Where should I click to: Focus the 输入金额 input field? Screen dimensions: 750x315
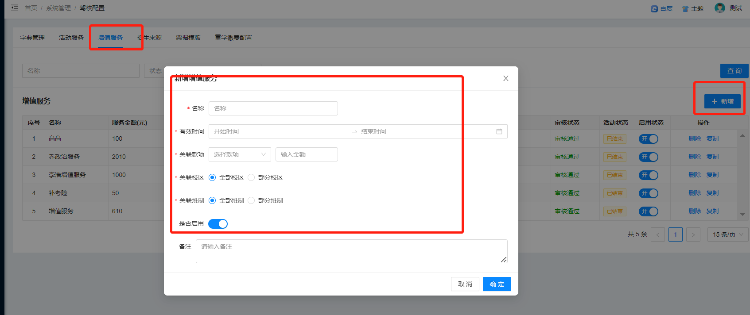coord(307,154)
